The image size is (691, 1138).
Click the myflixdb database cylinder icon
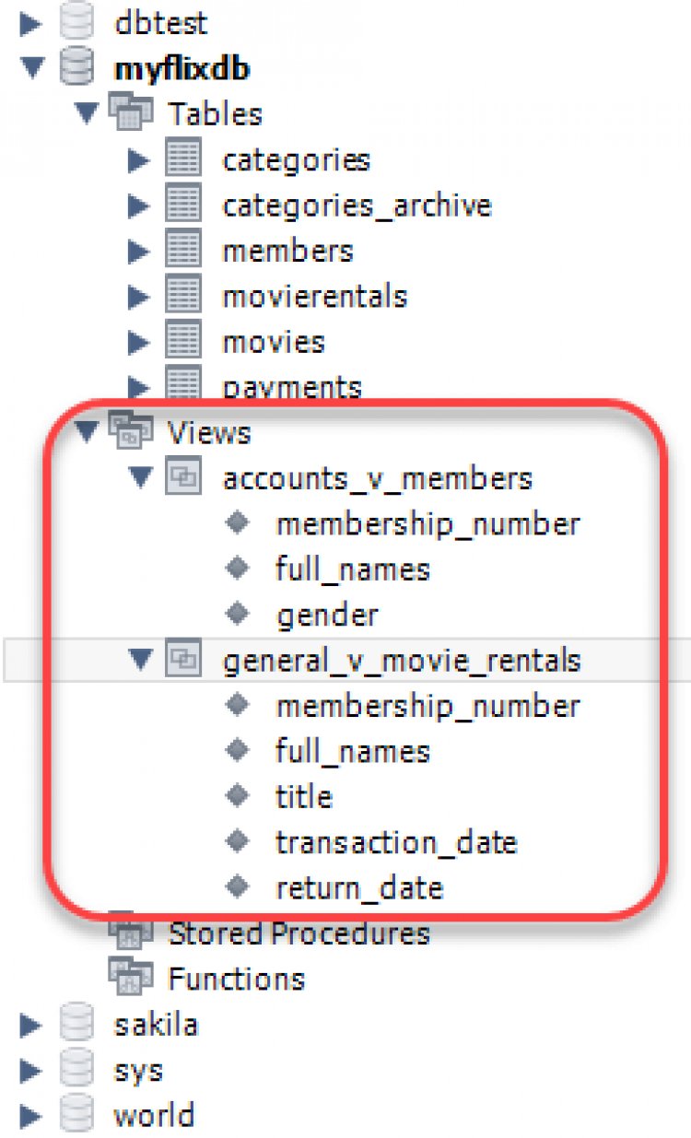(76, 68)
